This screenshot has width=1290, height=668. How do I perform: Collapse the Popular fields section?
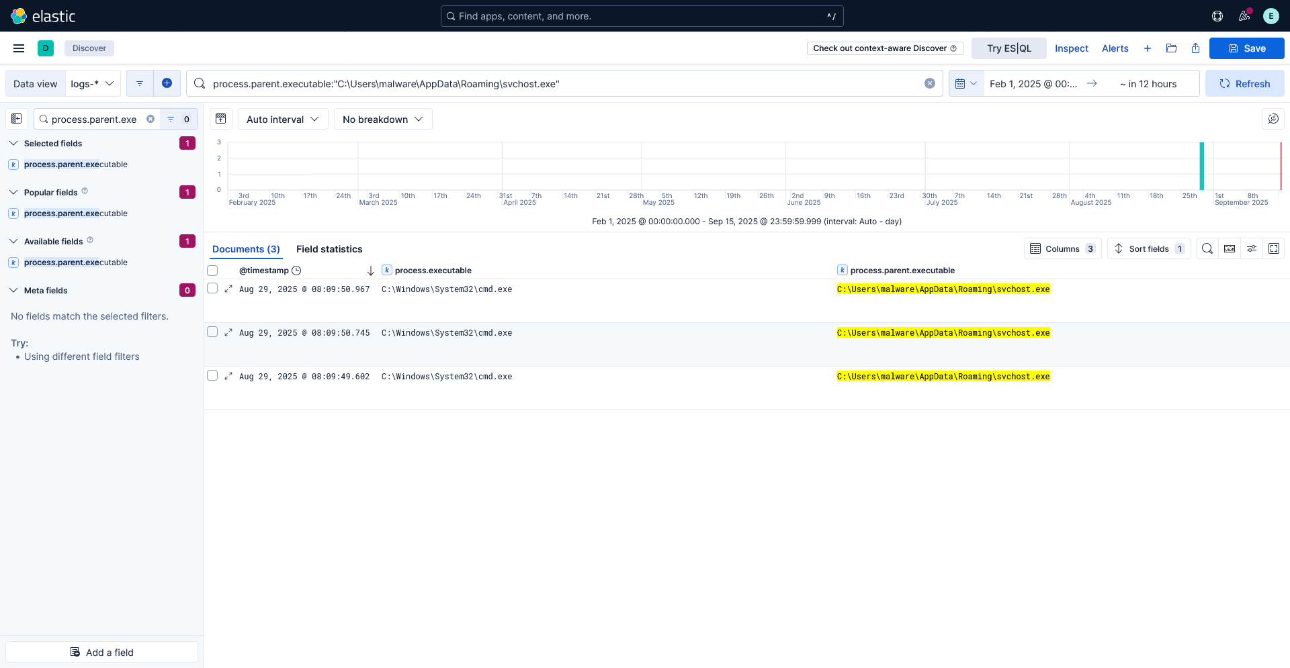[x=13, y=192]
